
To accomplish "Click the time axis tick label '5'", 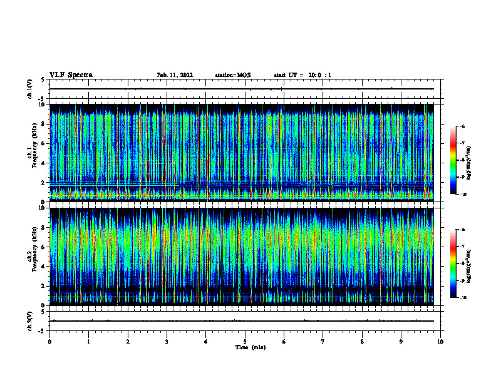I will 245,342.
